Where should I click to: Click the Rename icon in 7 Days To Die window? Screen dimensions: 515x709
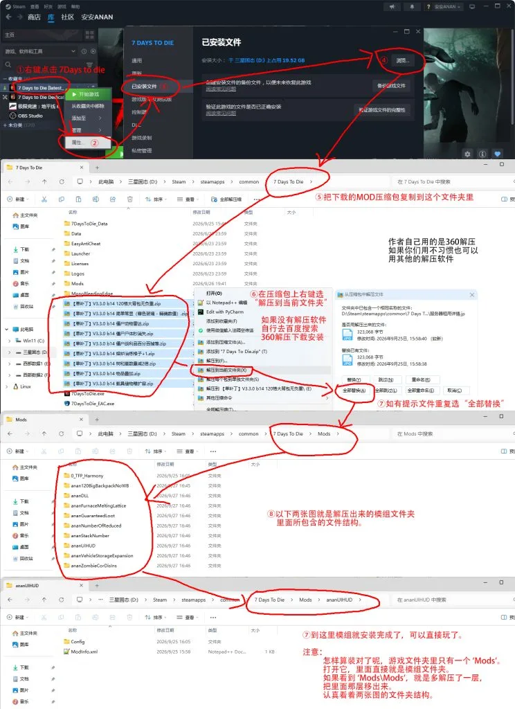(96, 199)
